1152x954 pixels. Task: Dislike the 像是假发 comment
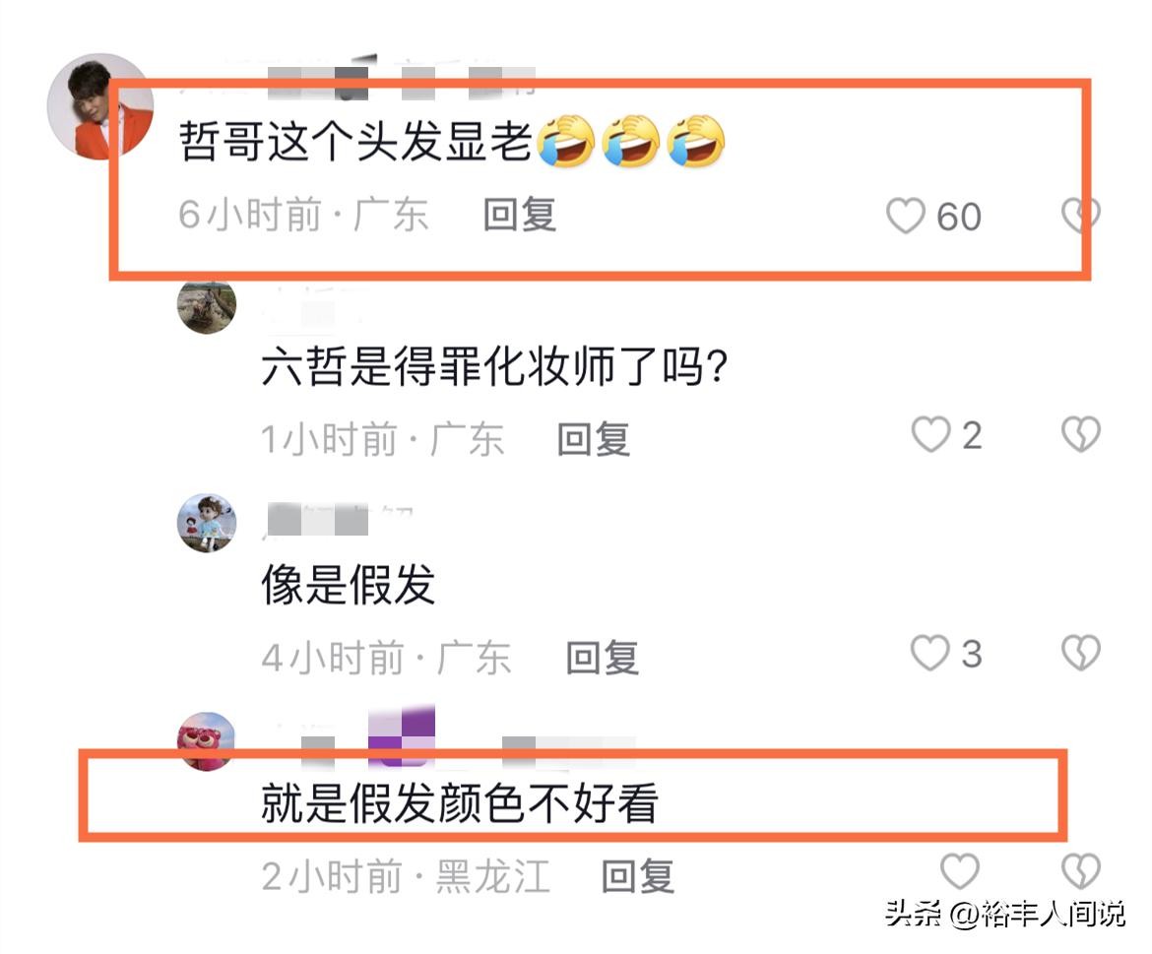click(1081, 652)
